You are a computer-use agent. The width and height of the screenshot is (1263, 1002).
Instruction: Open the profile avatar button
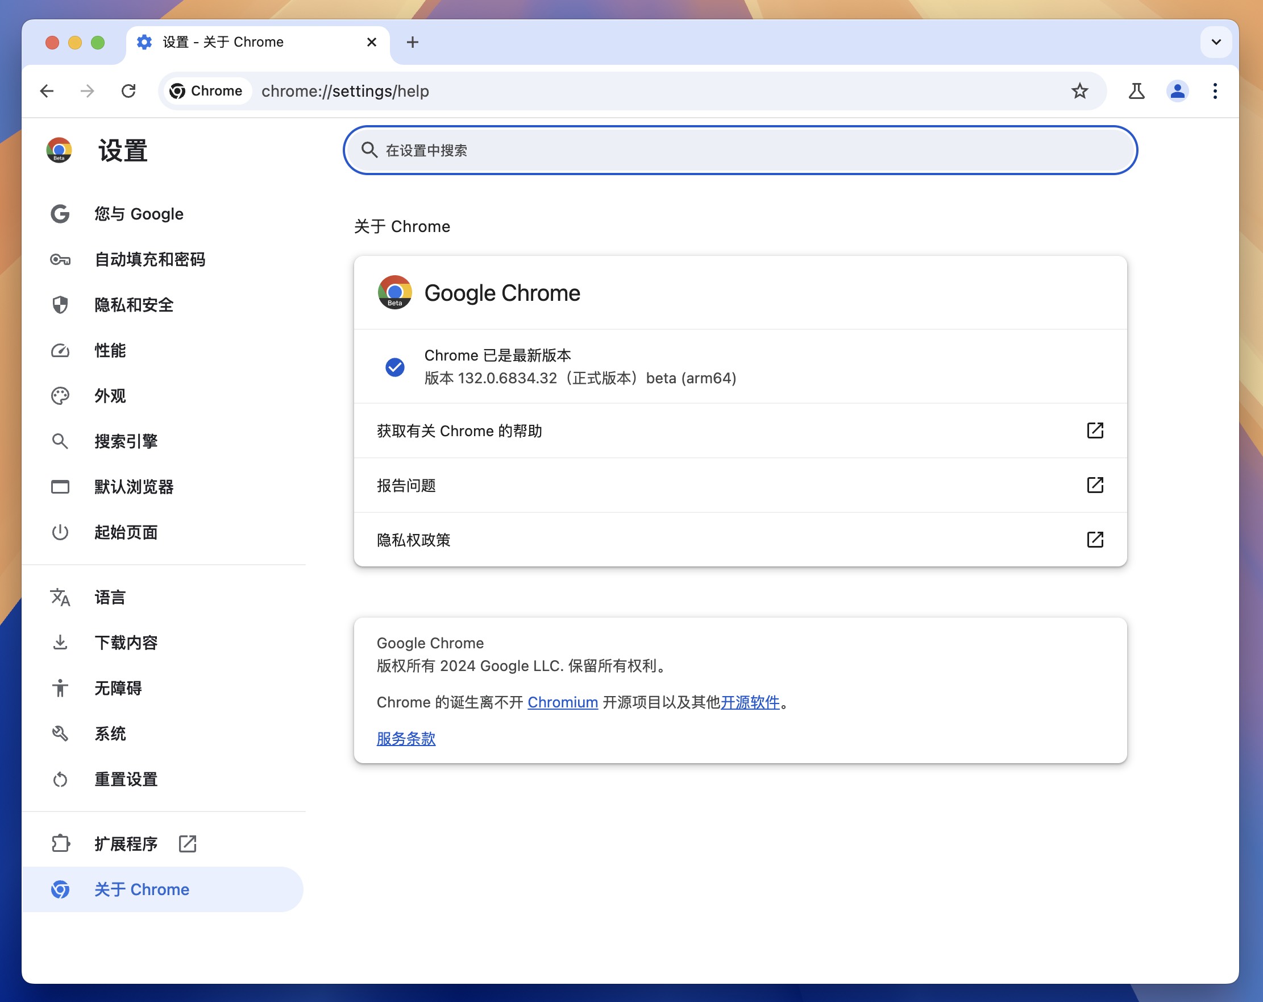tap(1177, 91)
